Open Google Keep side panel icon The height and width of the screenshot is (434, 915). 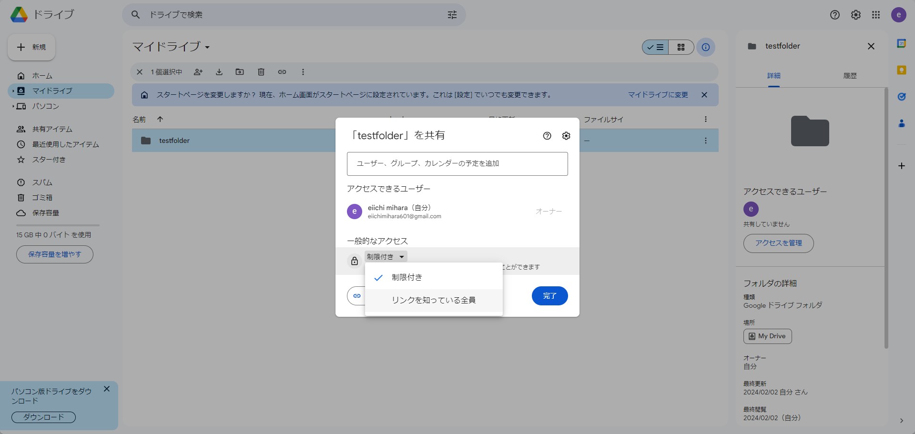click(901, 70)
